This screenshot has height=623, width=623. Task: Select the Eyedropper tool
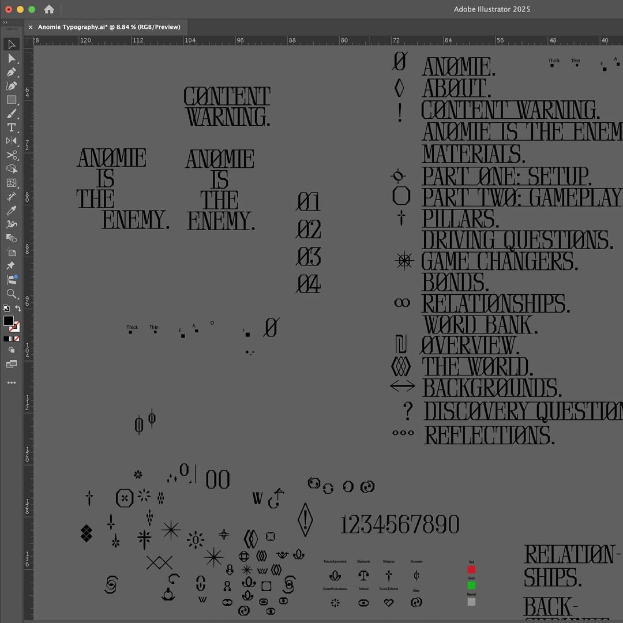[x=11, y=211]
